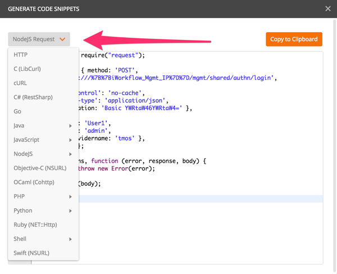337x274 pixels.
Task: Select HTTP from the language list
Action: (x=21, y=55)
